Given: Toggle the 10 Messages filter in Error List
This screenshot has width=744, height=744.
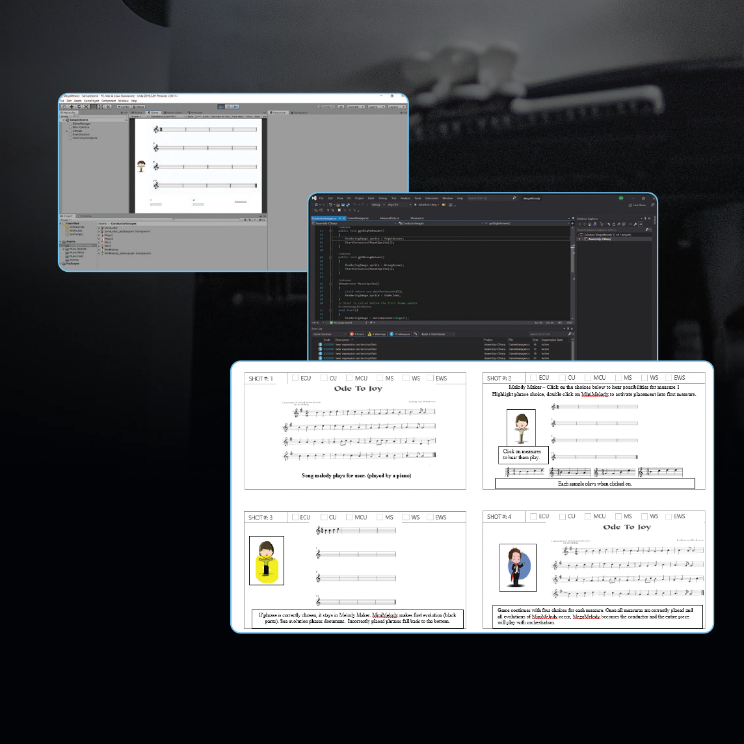Looking at the screenshot, I should tap(401, 334).
